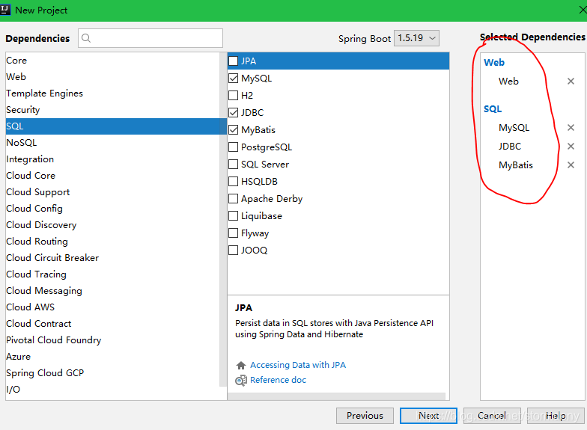This screenshot has height=430, width=587.
Task: Select Cloud Discovery category
Action: [112, 225]
